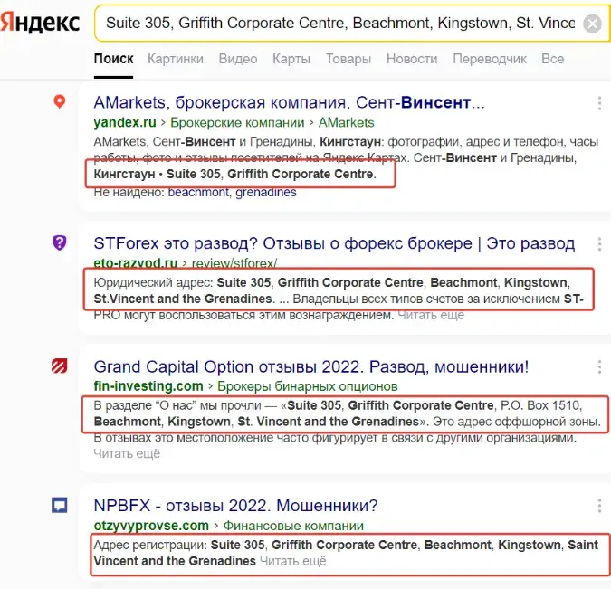Click the text 'P.O. Box 1510' in the Grand Capital snippet
This screenshot has height=589, width=611.
tap(541, 405)
